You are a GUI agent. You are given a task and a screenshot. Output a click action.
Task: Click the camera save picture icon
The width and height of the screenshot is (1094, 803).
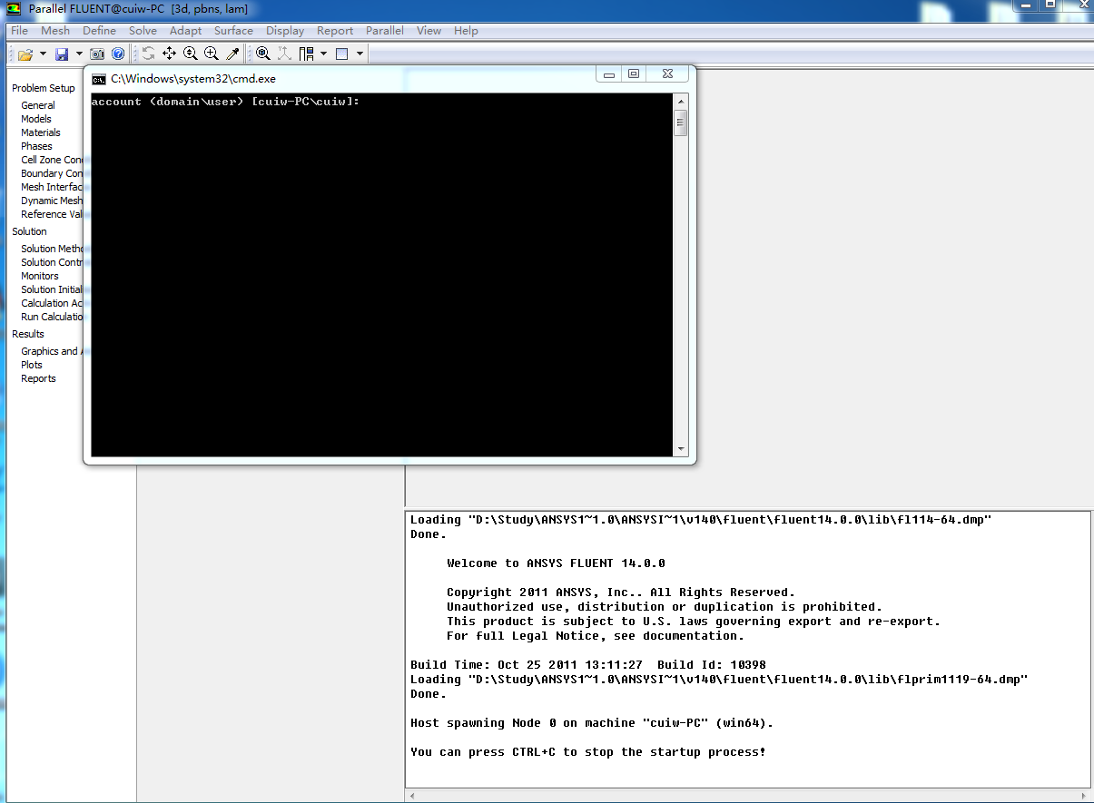pyautogui.click(x=97, y=54)
